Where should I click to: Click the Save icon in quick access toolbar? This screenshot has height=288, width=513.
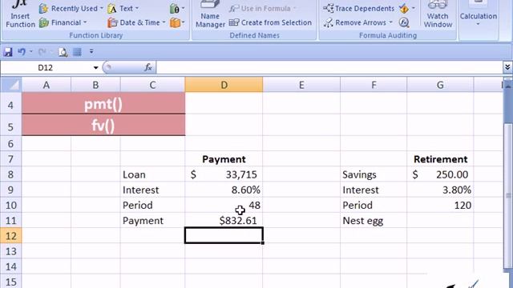pos(7,51)
